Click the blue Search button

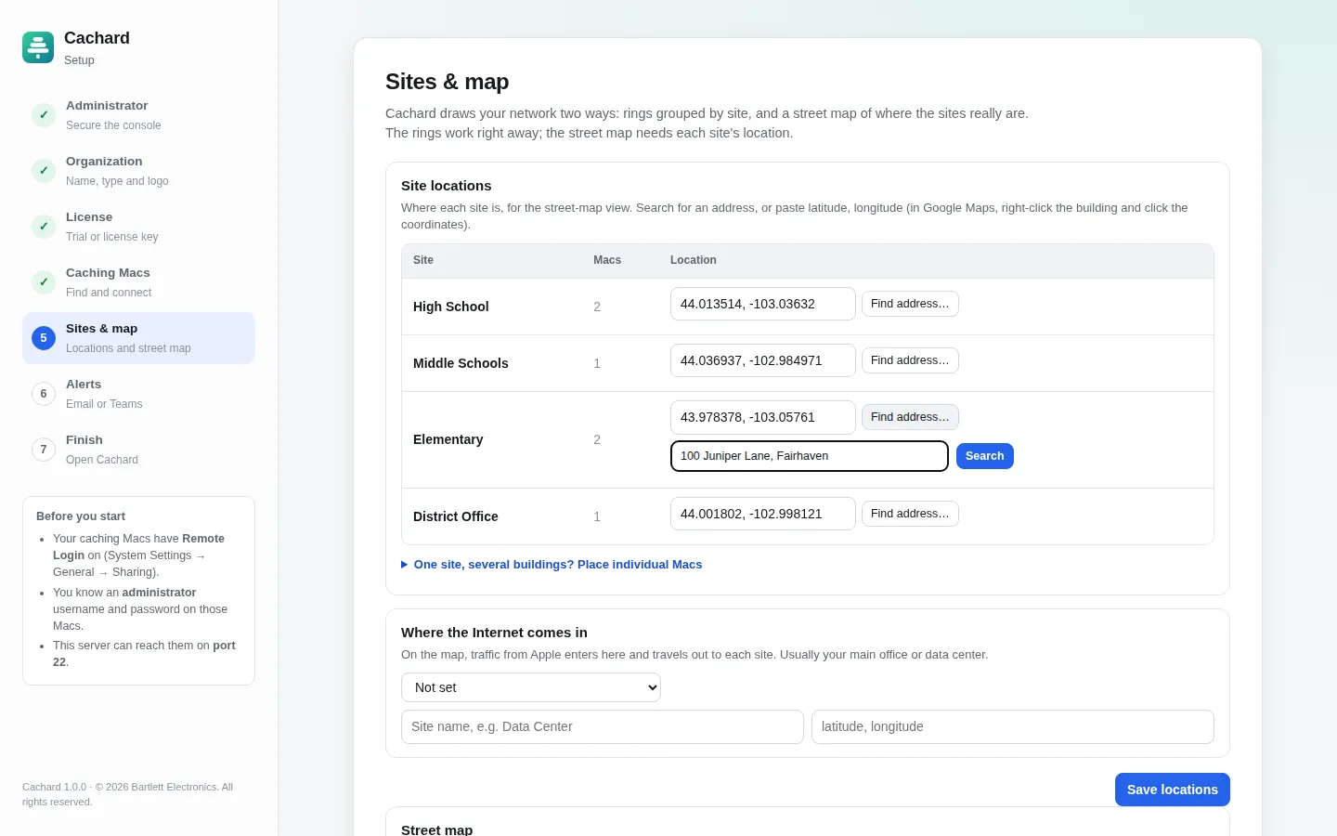point(985,456)
